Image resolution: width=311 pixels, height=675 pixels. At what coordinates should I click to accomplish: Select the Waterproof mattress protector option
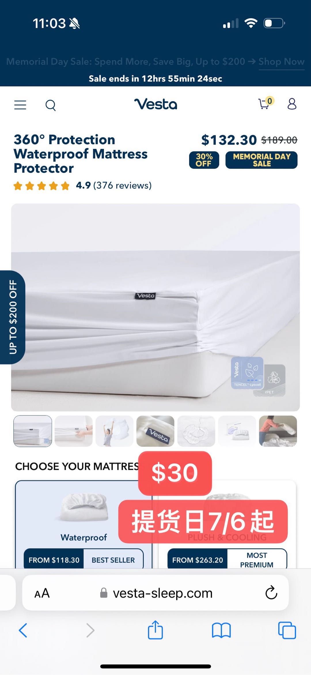tap(84, 525)
